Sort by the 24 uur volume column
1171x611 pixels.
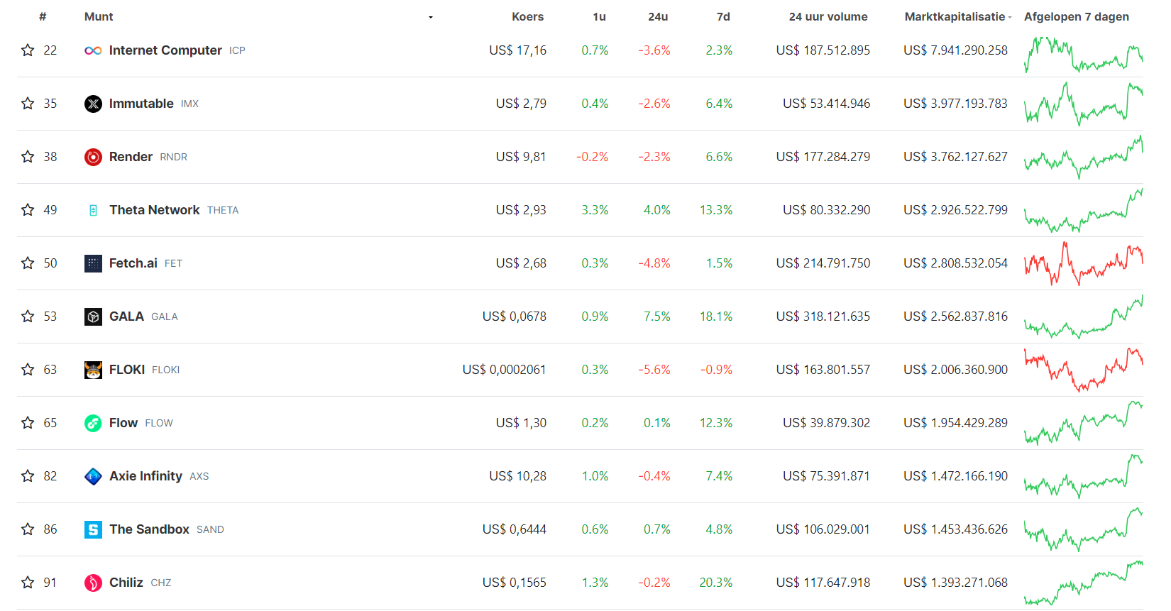(828, 16)
